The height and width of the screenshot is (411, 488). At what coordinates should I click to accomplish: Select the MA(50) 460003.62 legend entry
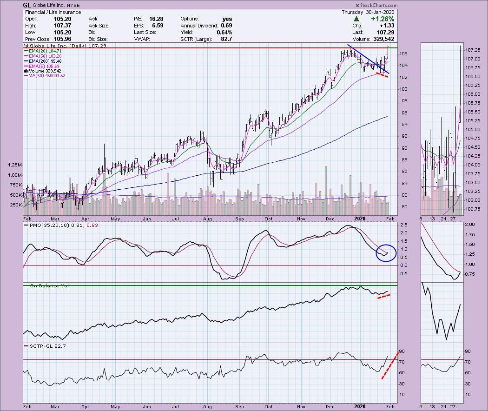click(47, 76)
